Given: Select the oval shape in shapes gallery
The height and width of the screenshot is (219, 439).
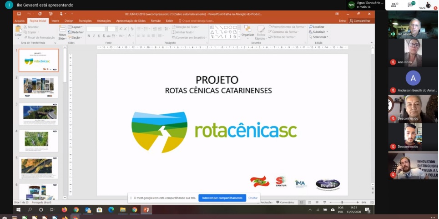Looking at the screenshot, I should (230, 27).
